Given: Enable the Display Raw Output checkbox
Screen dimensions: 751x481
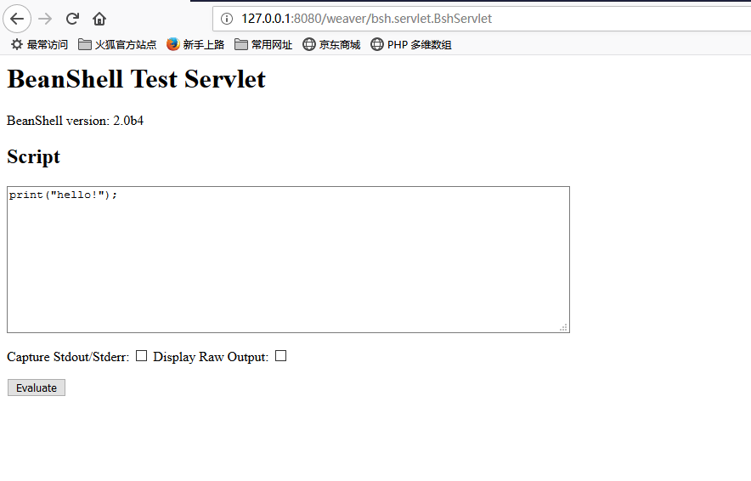Looking at the screenshot, I should 280,356.
